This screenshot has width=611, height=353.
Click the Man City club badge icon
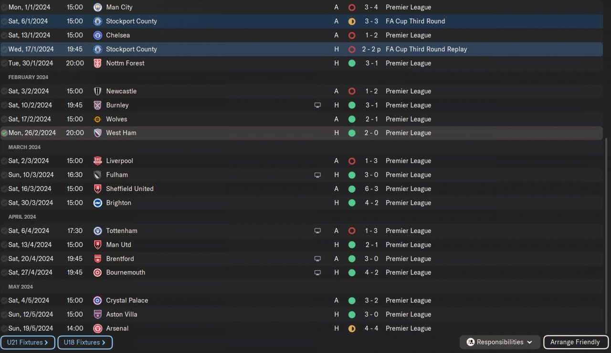(x=97, y=7)
